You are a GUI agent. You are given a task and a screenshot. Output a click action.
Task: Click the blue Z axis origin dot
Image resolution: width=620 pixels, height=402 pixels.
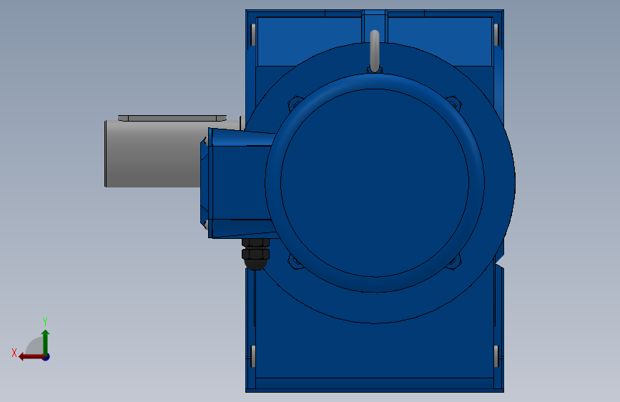pos(46,357)
